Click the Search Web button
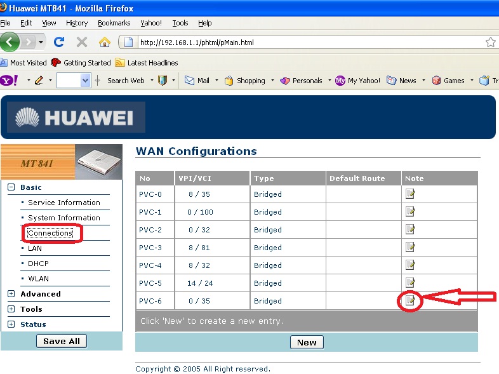Viewport: 499px width, 374px height. 126,81
